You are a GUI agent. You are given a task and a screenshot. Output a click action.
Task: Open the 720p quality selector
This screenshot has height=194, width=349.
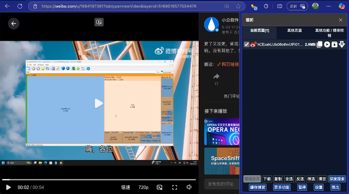coord(143,188)
